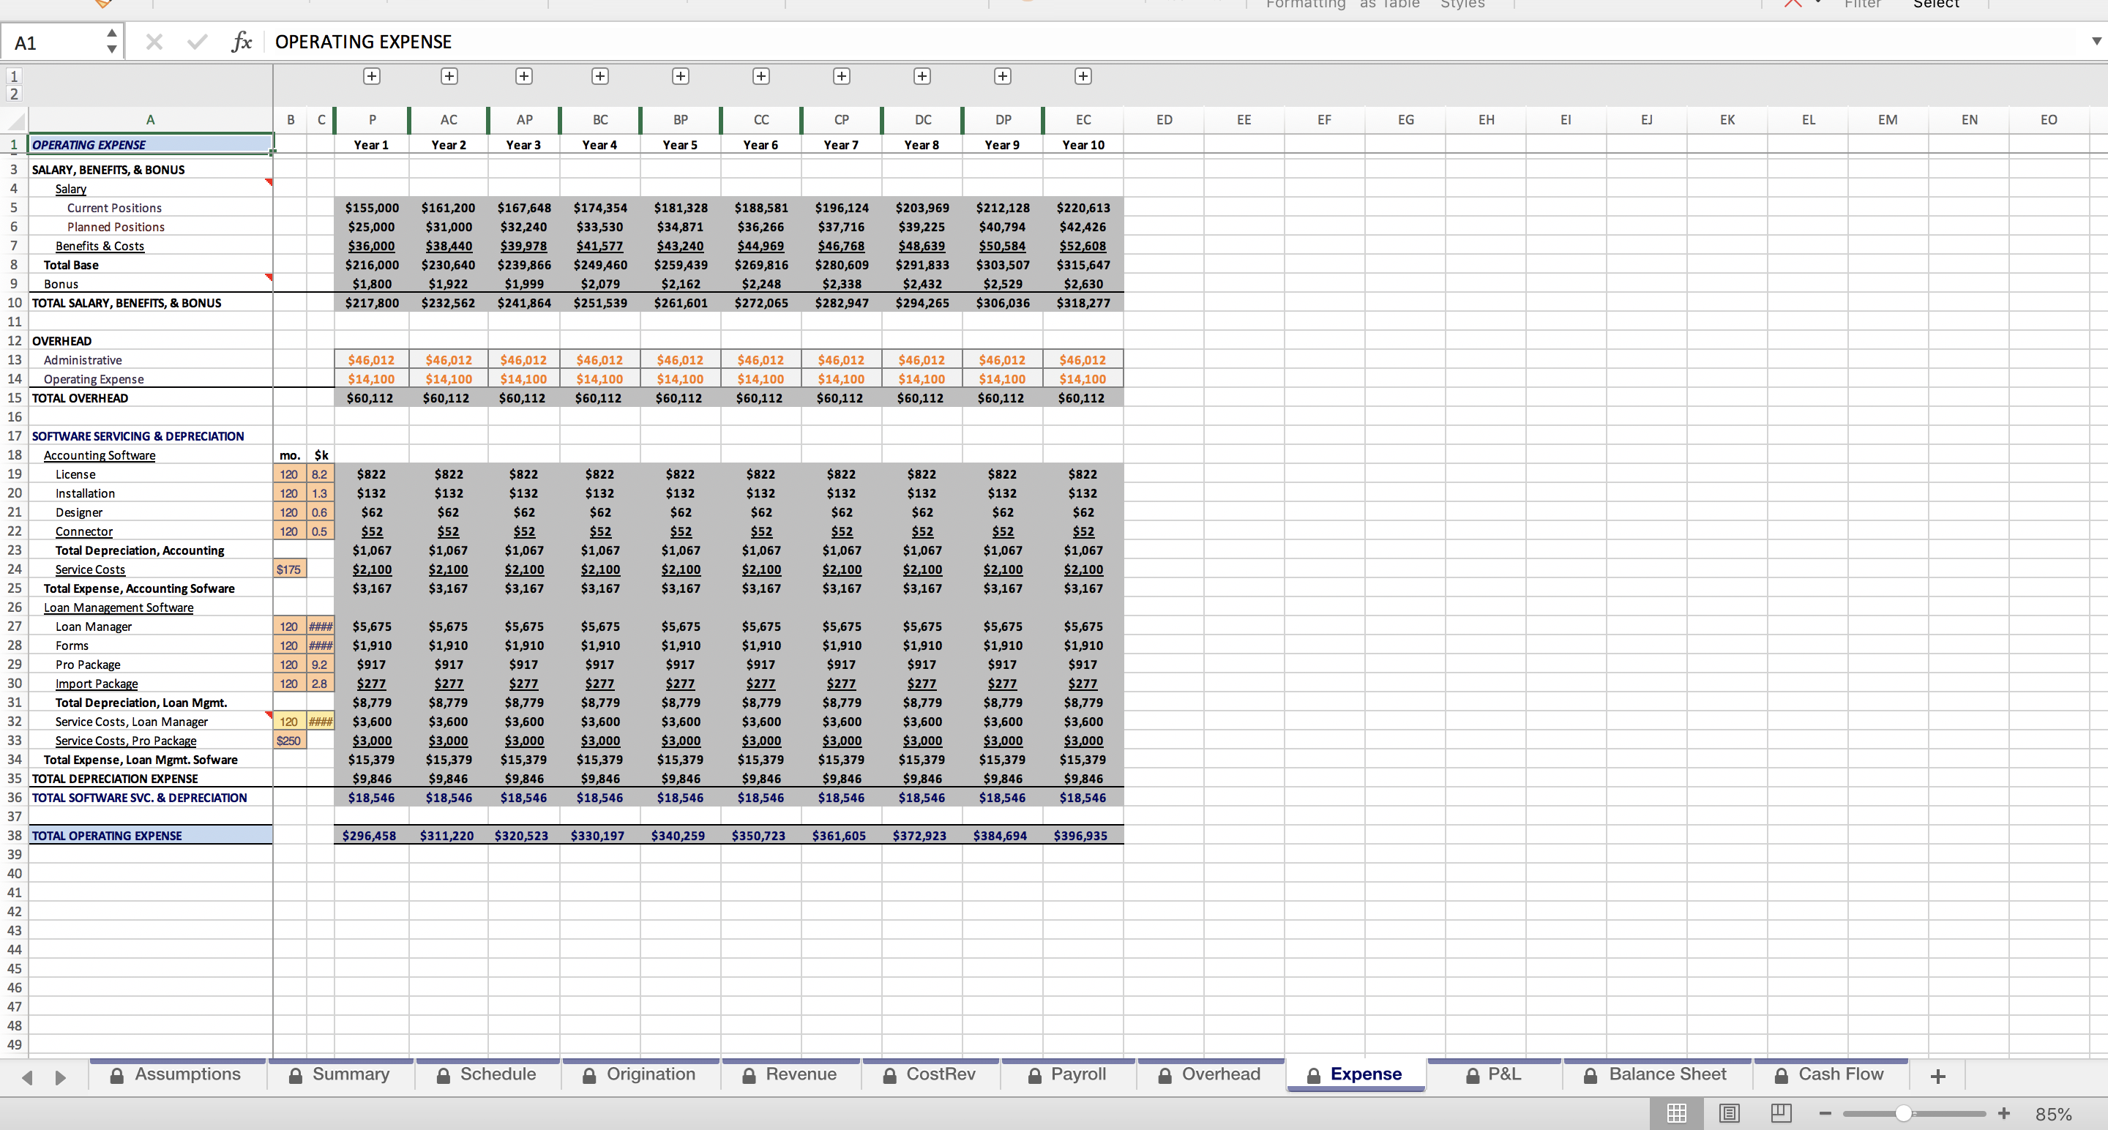
Task: Click outline level 2 button
Action: (x=13, y=94)
